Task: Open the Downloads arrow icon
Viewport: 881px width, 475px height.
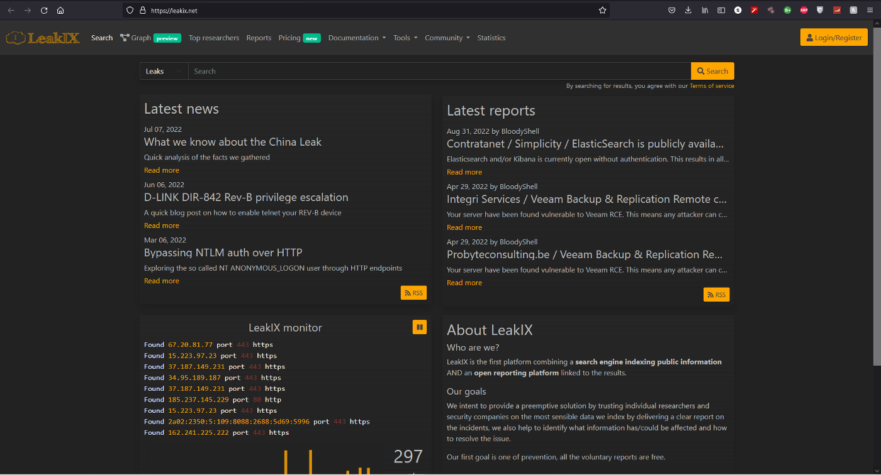Action: [688, 10]
